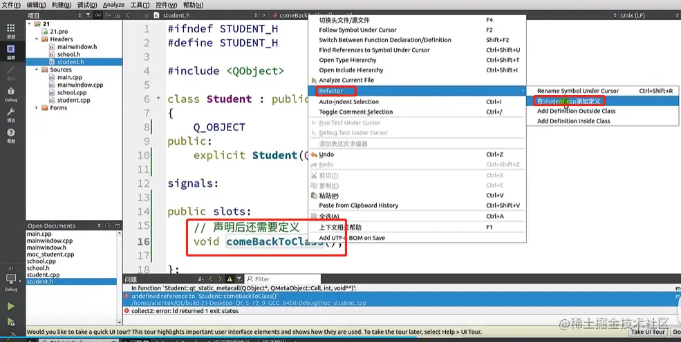Click the kit selector monitor icon
The width and height of the screenshot is (681, 342).
click(x=11, y=279)
